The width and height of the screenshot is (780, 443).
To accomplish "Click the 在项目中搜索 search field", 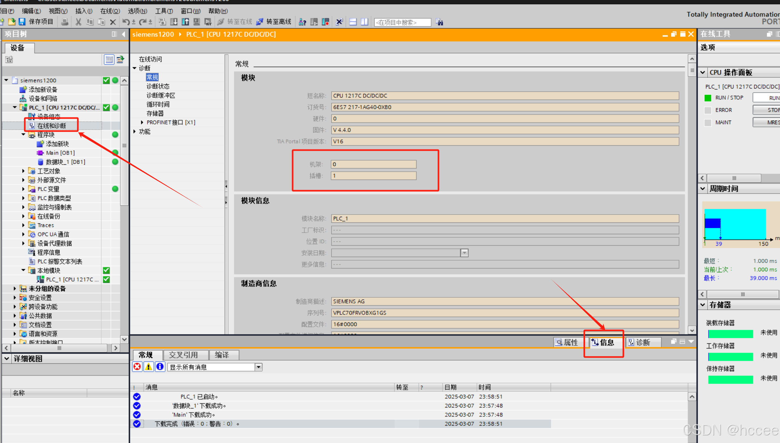I will click(402, 22).
